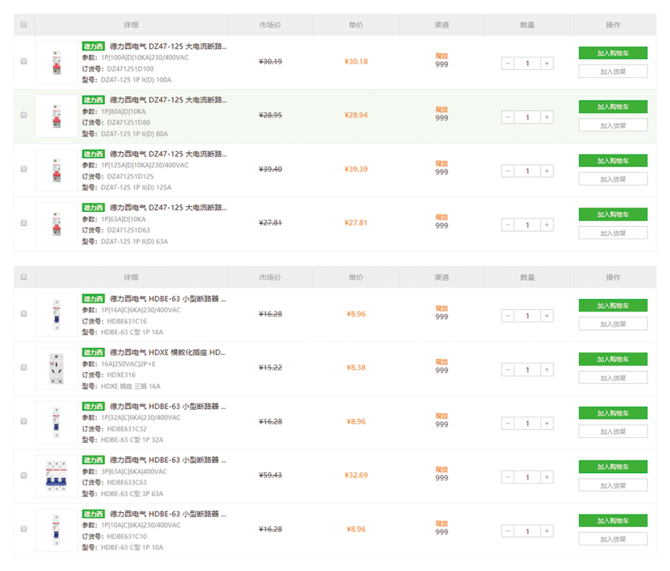Decrease quantity for DZ47-125 80A breaker
The image size is (670, 571).
coord(508,117)
